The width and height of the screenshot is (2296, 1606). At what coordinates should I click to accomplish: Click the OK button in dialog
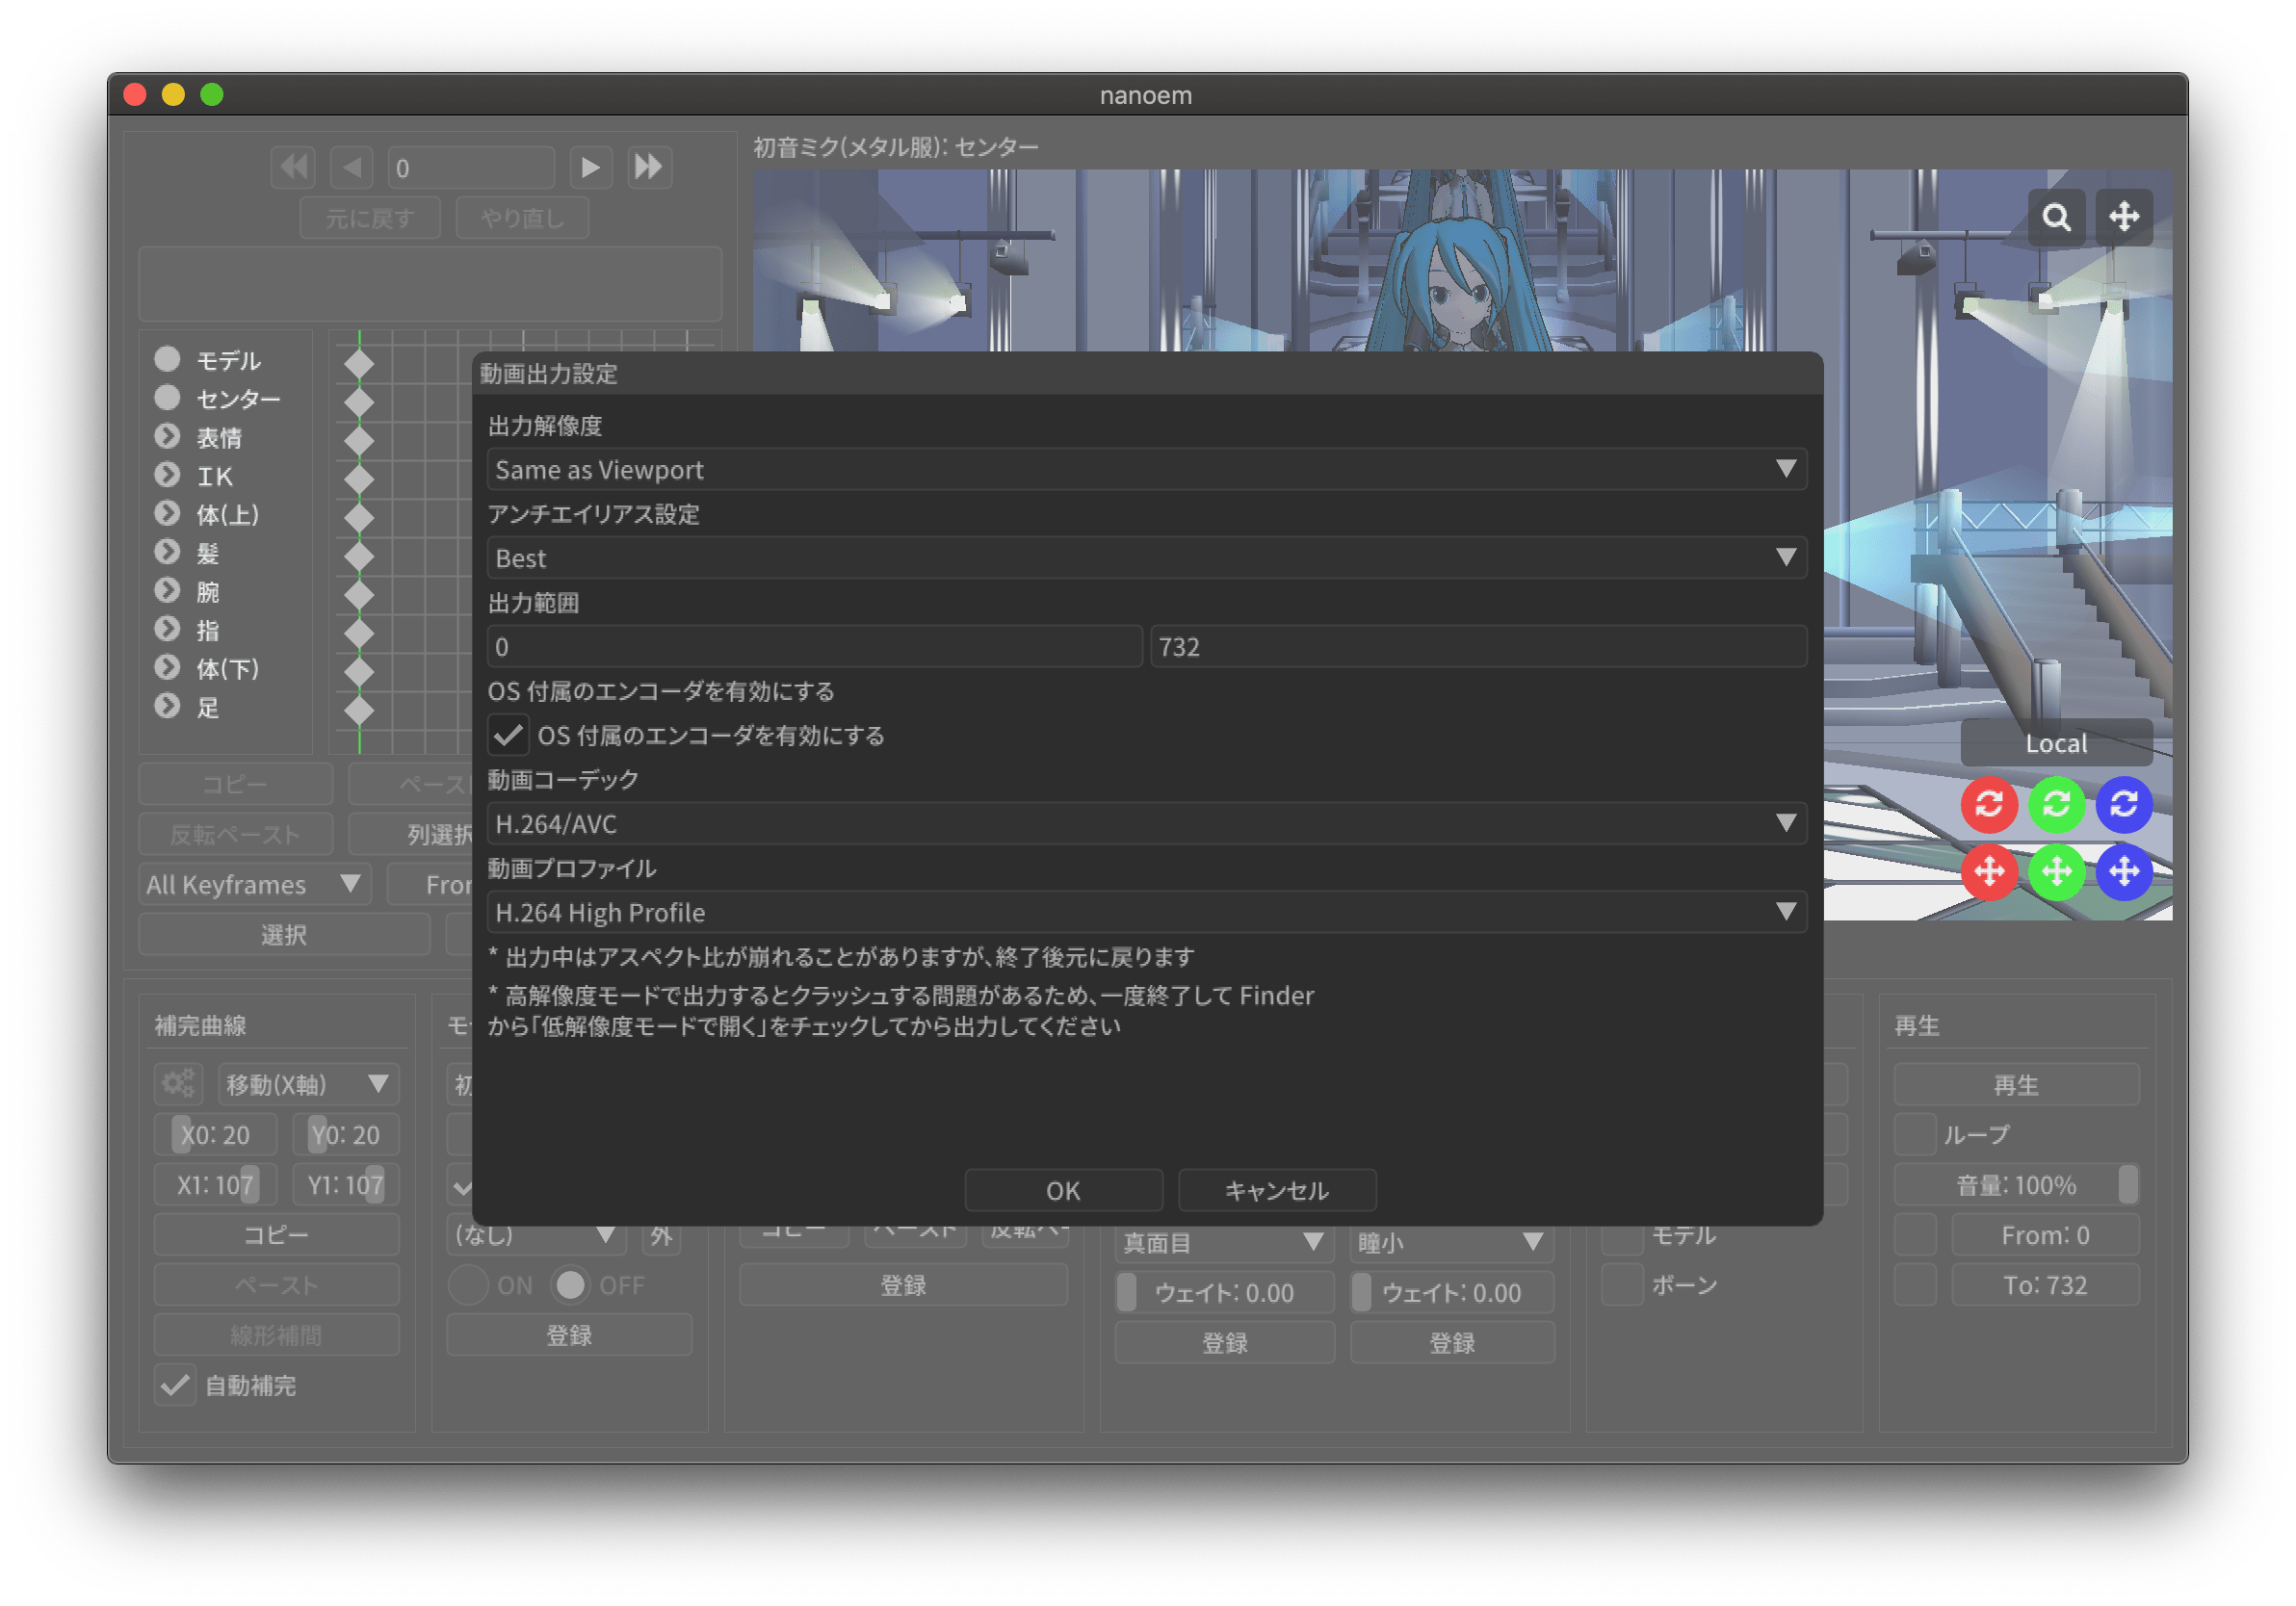click(1063, 1190)
